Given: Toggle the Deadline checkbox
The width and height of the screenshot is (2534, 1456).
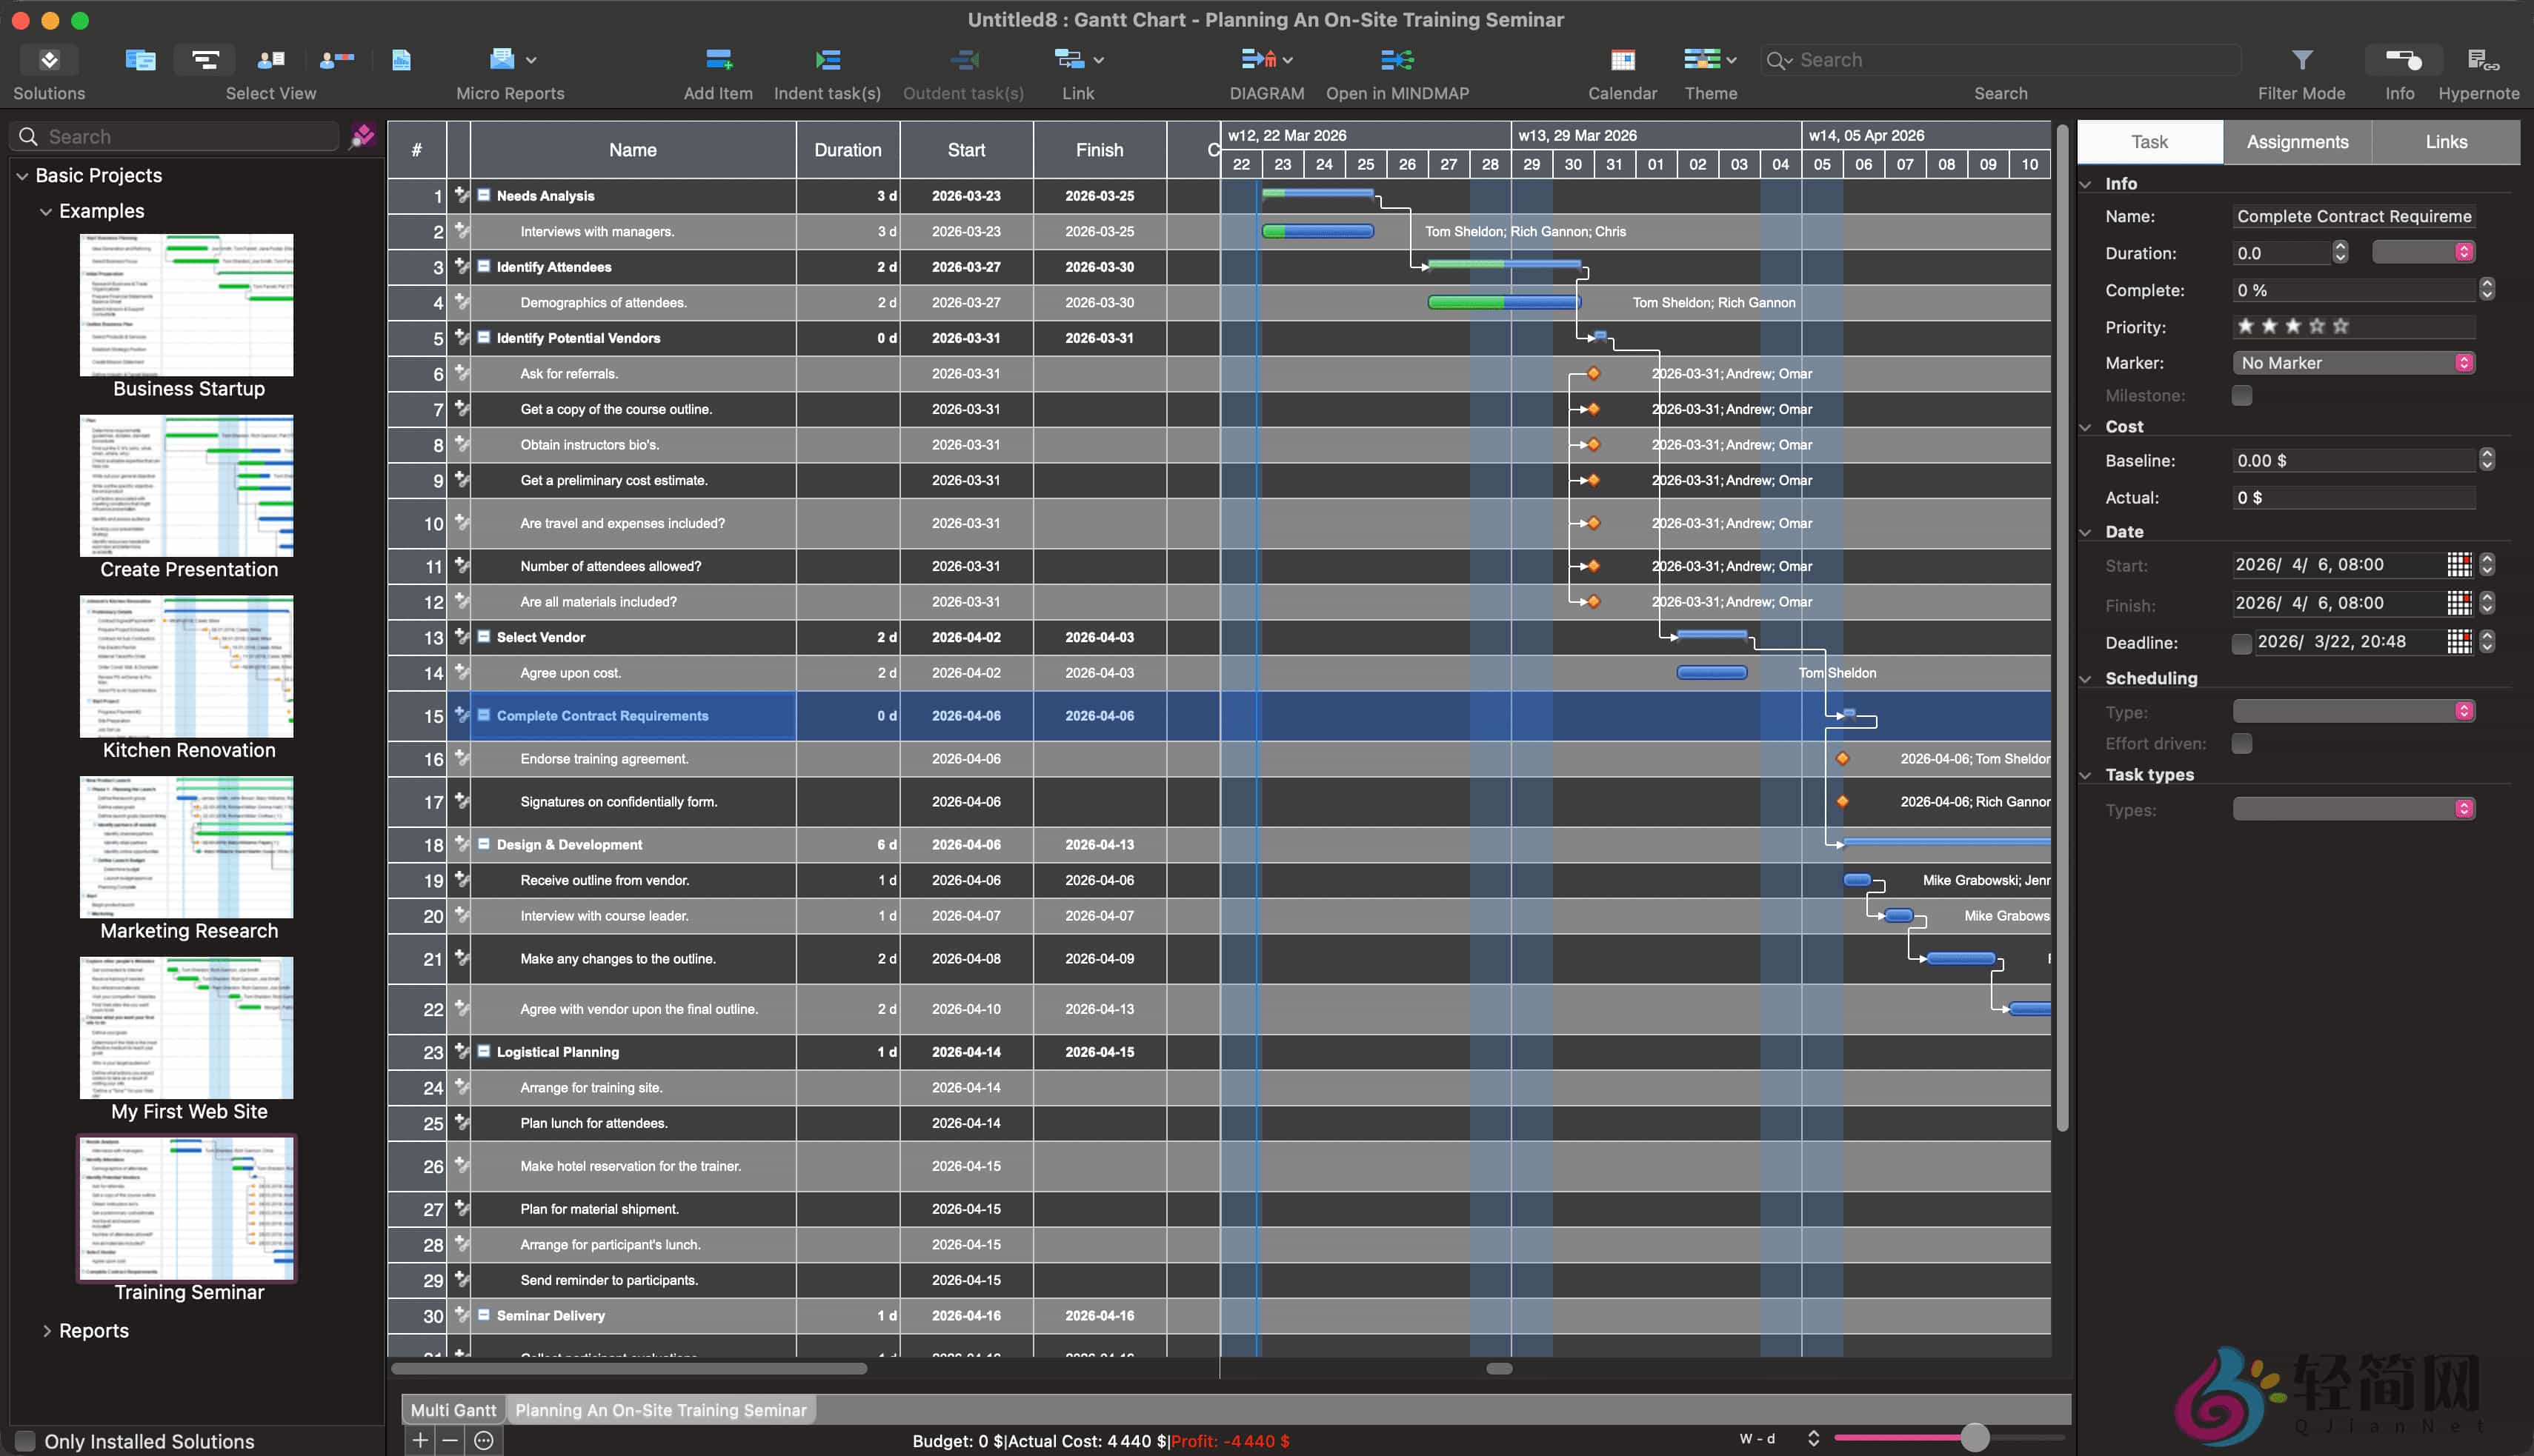Looking at the screenshot, I should coord(2242,643).
